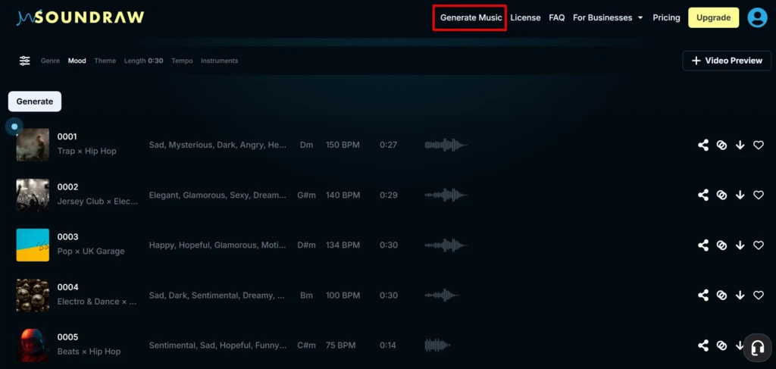The image size is (776, 369).
Task: Download track 0003 with the arrow icon
Action: coord(740,245)
